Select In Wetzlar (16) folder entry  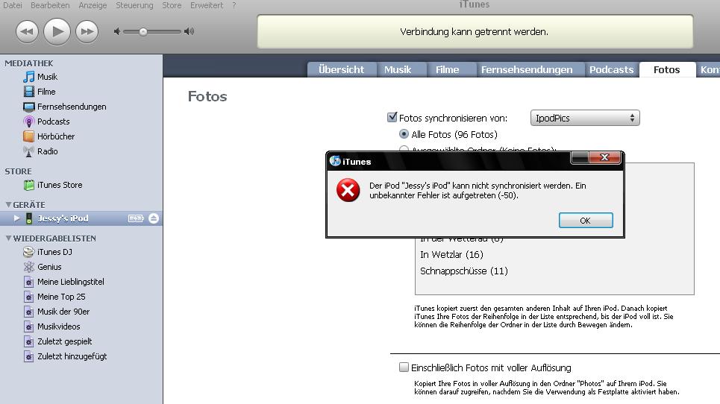[451, 254]
